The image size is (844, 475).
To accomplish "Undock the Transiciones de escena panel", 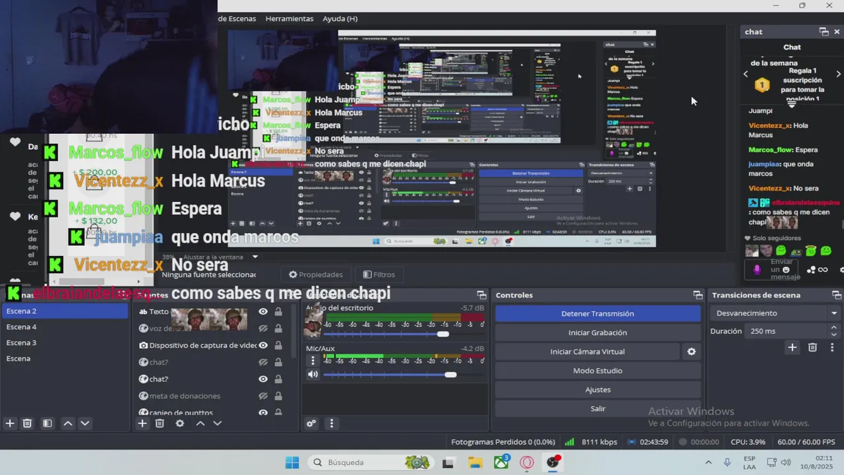I will (x=837, y=295).
